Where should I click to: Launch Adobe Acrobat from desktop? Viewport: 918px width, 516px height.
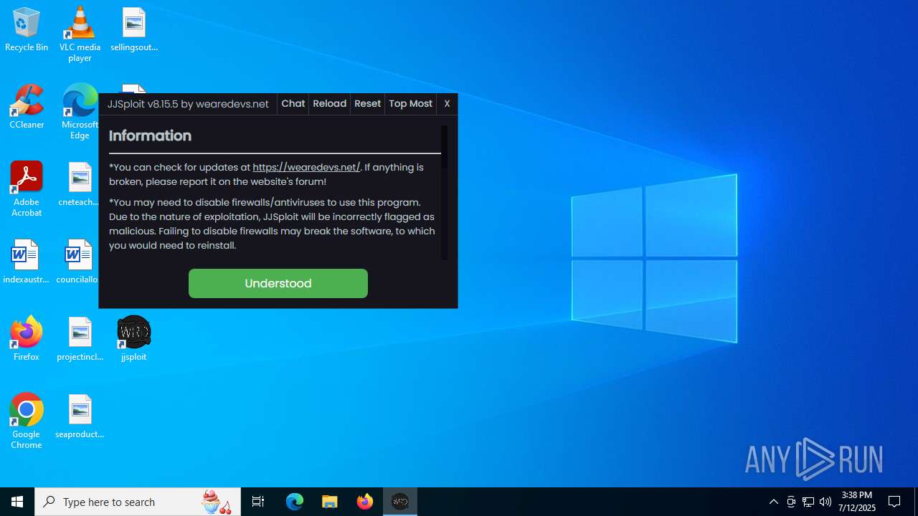coord(27,189)
